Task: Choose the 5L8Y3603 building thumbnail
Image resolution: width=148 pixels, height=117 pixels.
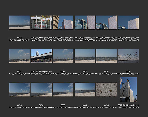Action: tap(107, 22)
